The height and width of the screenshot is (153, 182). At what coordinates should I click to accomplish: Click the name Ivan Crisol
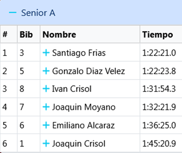(x=72, y=89)
